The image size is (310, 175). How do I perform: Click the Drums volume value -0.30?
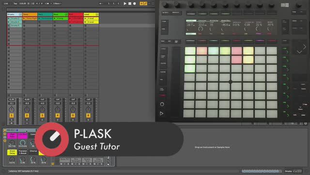coord(12,99)
